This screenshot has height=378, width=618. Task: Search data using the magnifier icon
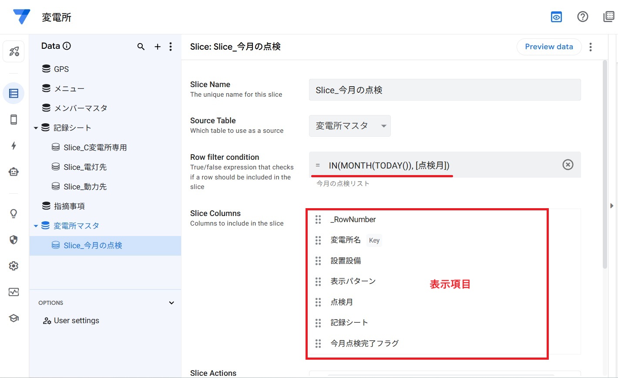coord(141,47)
